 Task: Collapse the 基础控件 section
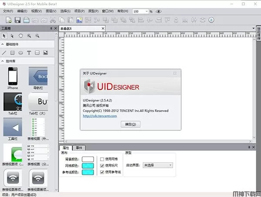click(x=3, y=44)
